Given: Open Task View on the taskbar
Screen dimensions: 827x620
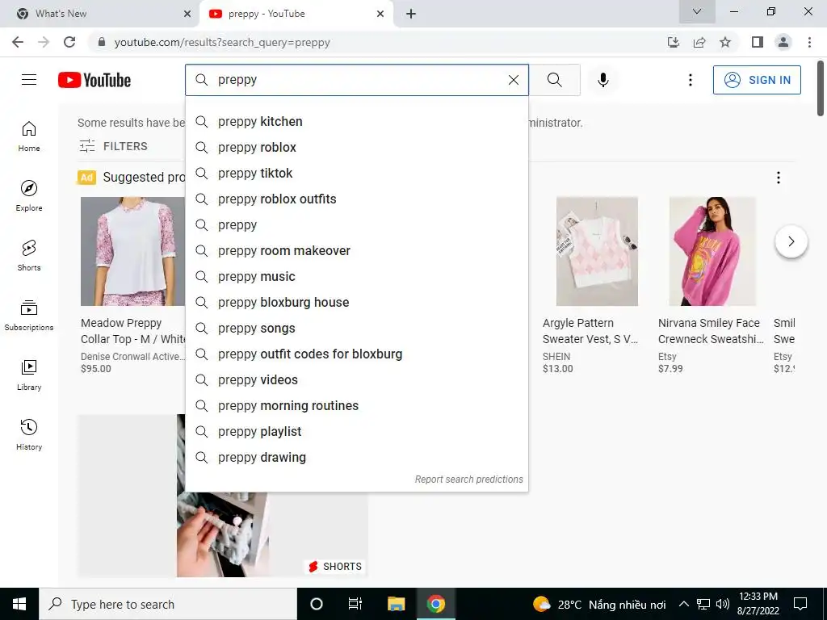Looking at the screenshot, I should click(x=355, y=604).
